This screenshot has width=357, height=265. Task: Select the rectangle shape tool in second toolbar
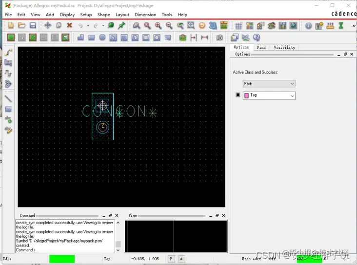click(92, 38)
